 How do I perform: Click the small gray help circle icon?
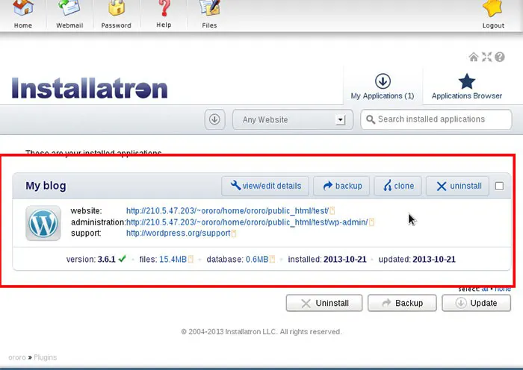(500, 57)
